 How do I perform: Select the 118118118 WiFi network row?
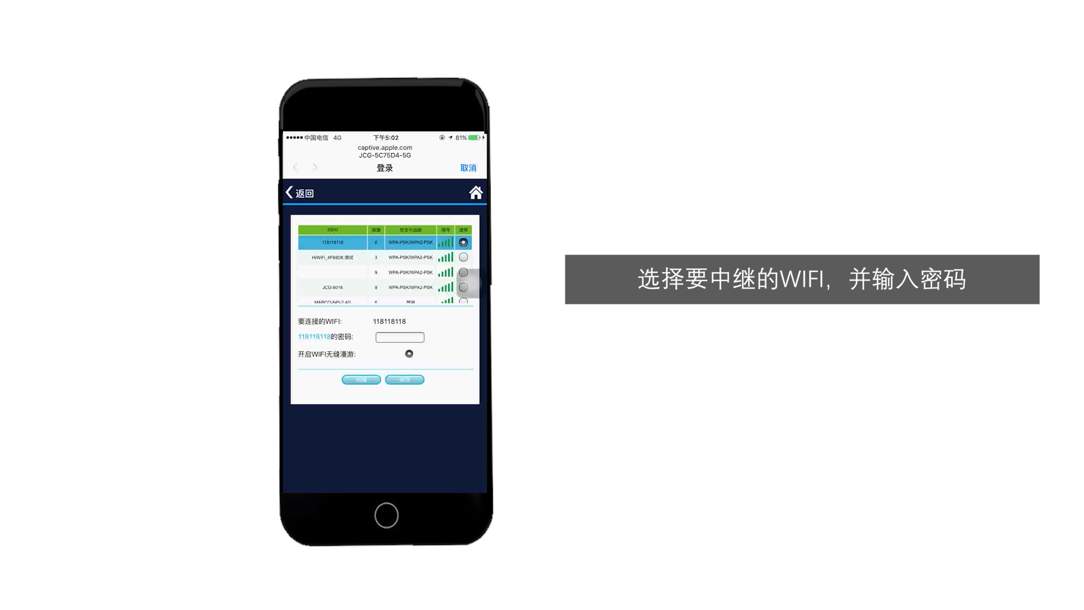(x=383, y=242)
